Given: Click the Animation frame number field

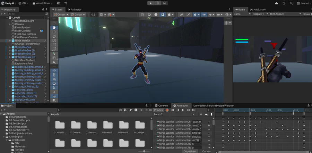Looking at the screenshot, I should tap(210, 110).
